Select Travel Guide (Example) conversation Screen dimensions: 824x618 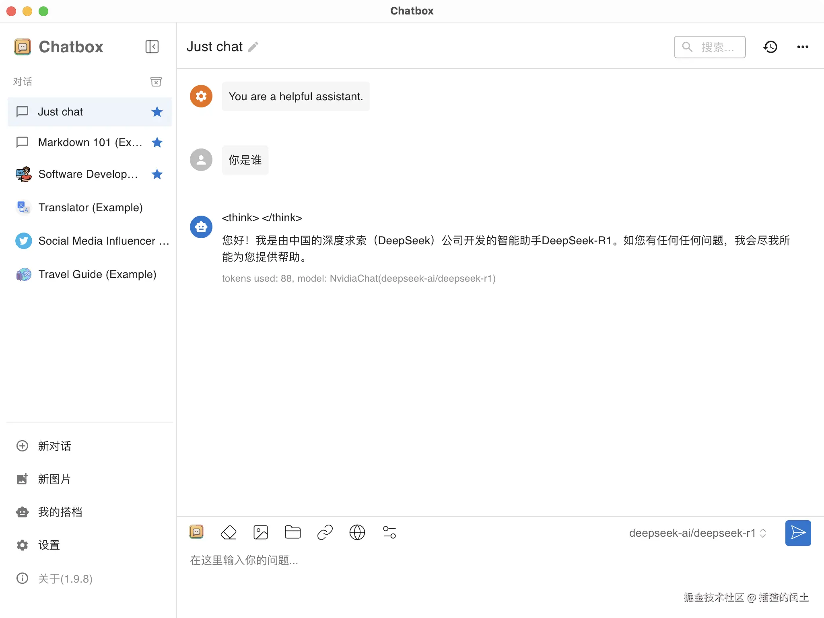[x=97, y=274]
